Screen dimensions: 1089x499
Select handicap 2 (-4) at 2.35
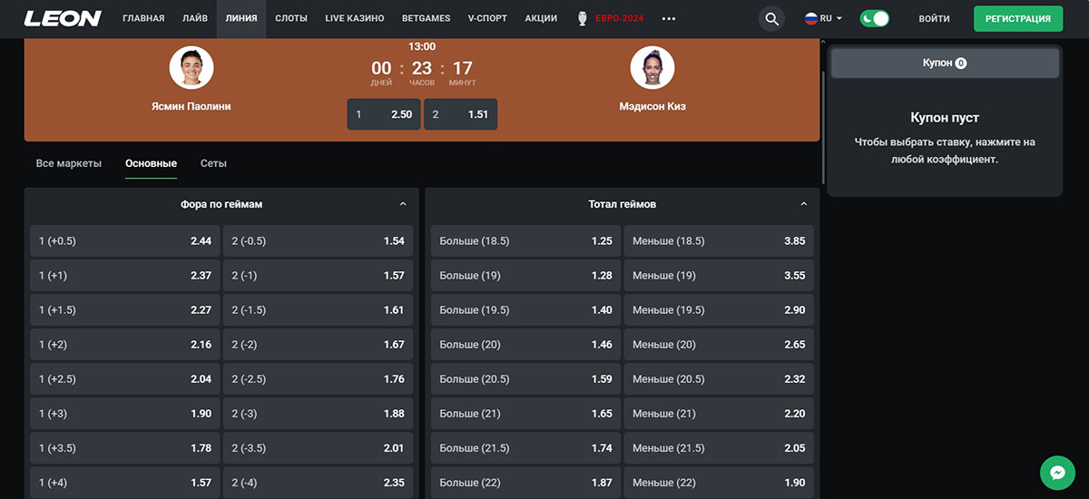(318, 483)
